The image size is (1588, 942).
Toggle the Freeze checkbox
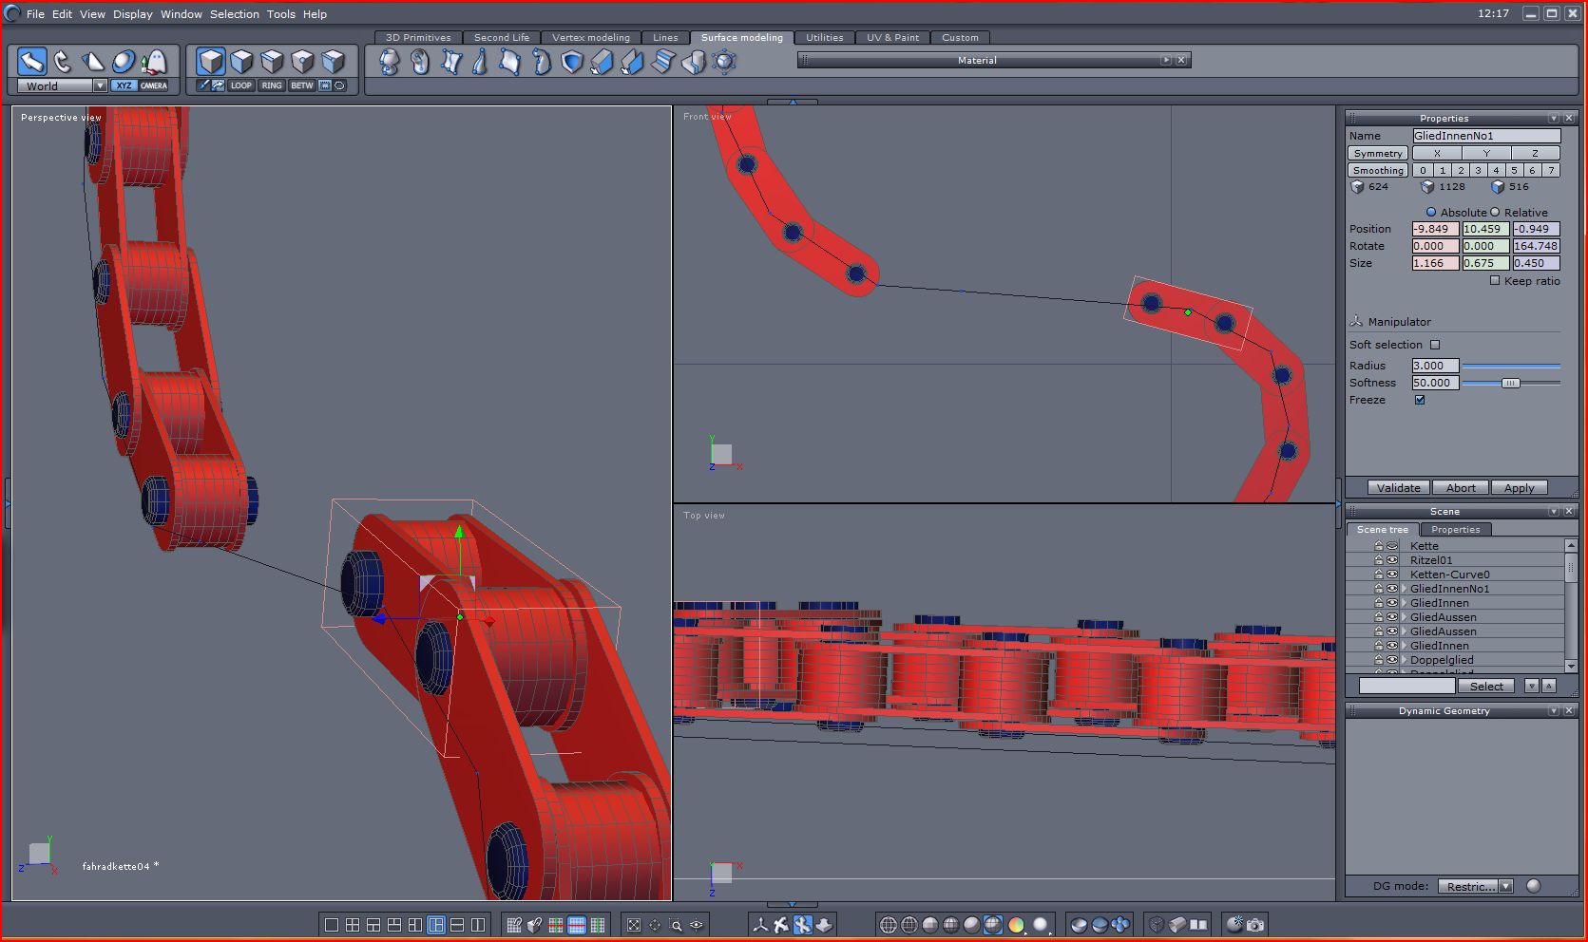point(1420,400)
